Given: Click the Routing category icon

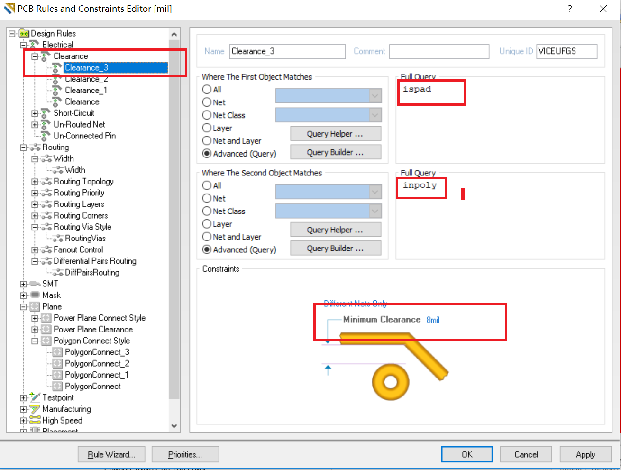Looking at the screenshot, I should [35, 147].
